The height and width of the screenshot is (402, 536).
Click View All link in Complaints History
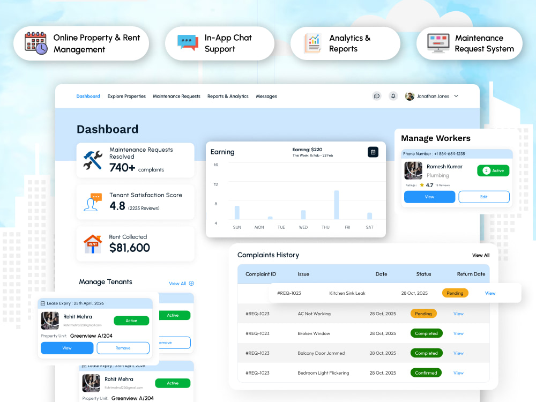click(481, 255)
